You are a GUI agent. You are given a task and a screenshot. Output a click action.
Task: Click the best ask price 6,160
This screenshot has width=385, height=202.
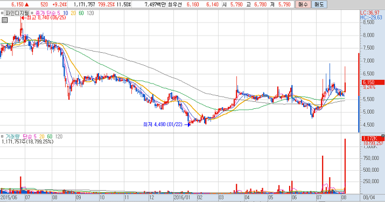pyautogui.click(x=193, y=4)
